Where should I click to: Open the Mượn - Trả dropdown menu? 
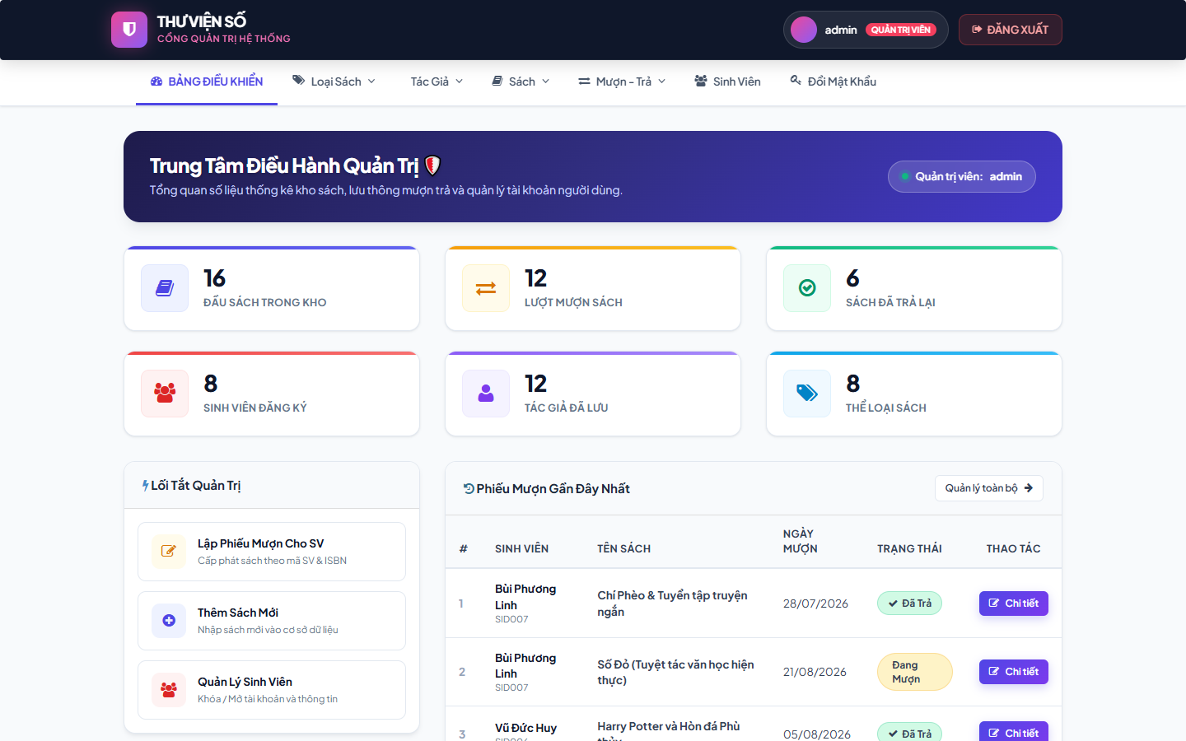click(622, 82)
